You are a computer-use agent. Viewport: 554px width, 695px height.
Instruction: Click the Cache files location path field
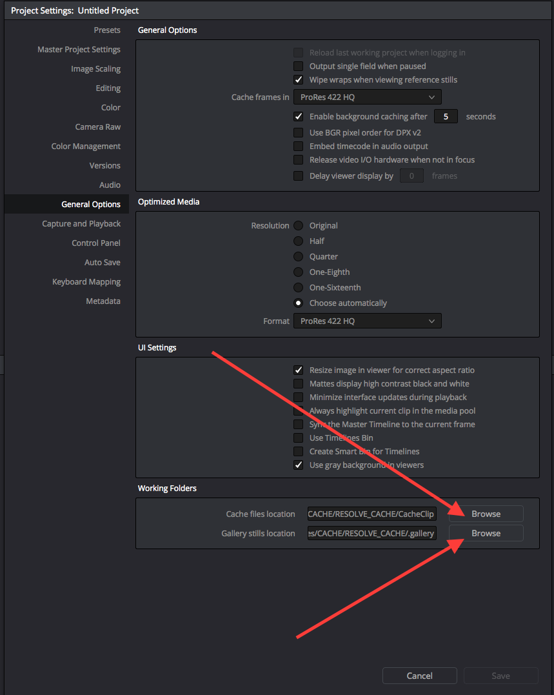click(x=372, y=514)
